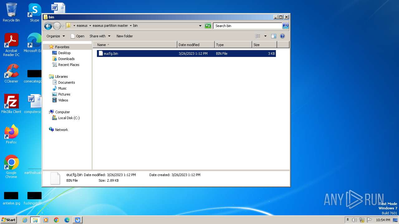Click the Open toolbar button
Viewport: 399px width, 224px height.
pos(78,36)
